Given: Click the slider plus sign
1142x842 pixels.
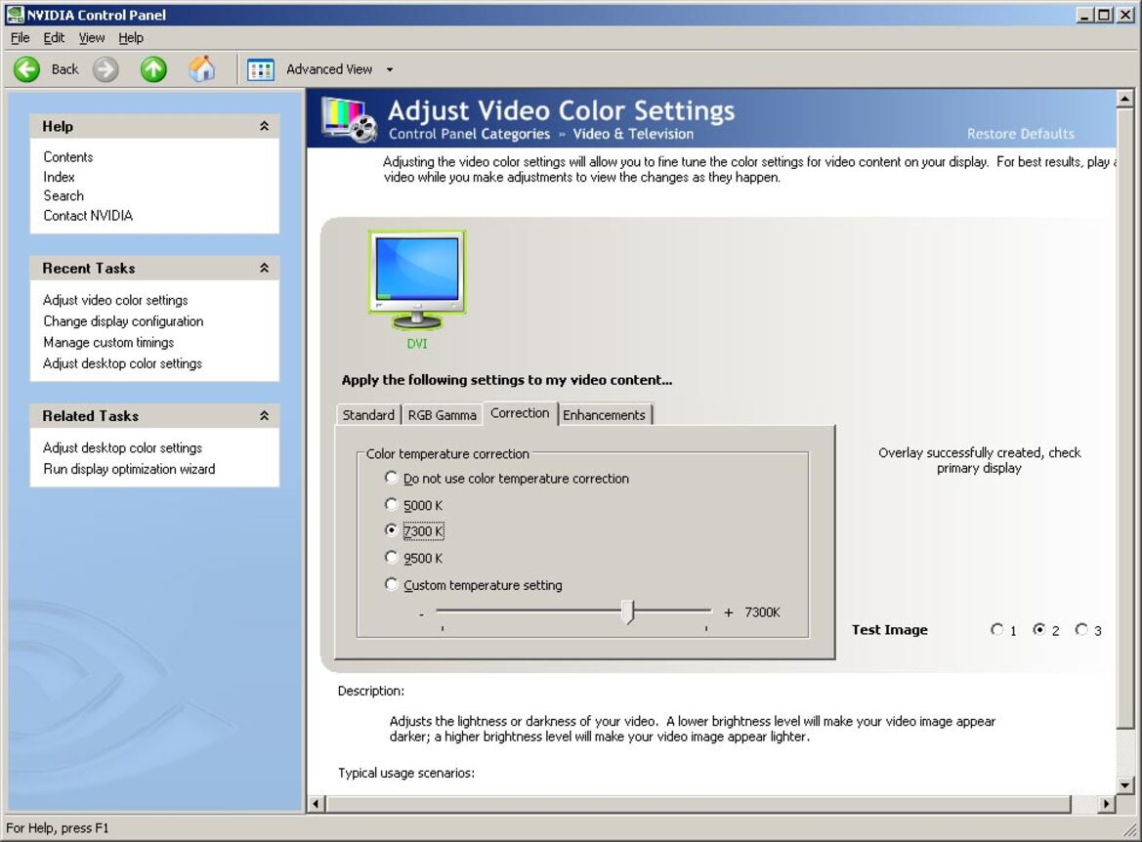Looking at the screenshot, I should 729,612.
